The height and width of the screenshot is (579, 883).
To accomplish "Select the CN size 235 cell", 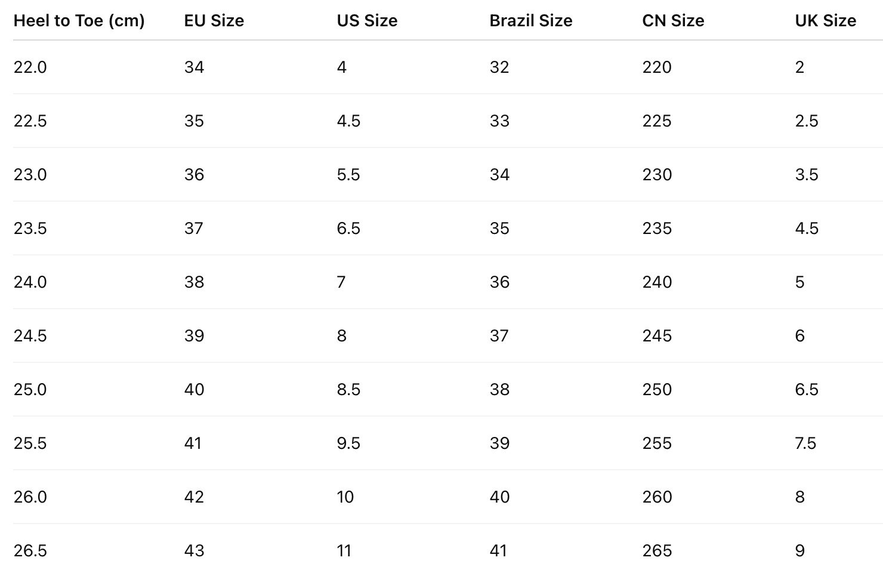I will tap(657, 229).
